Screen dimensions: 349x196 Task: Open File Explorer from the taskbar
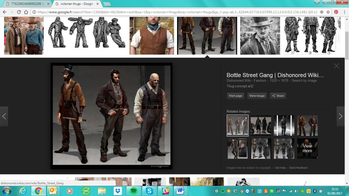[102, 191]
